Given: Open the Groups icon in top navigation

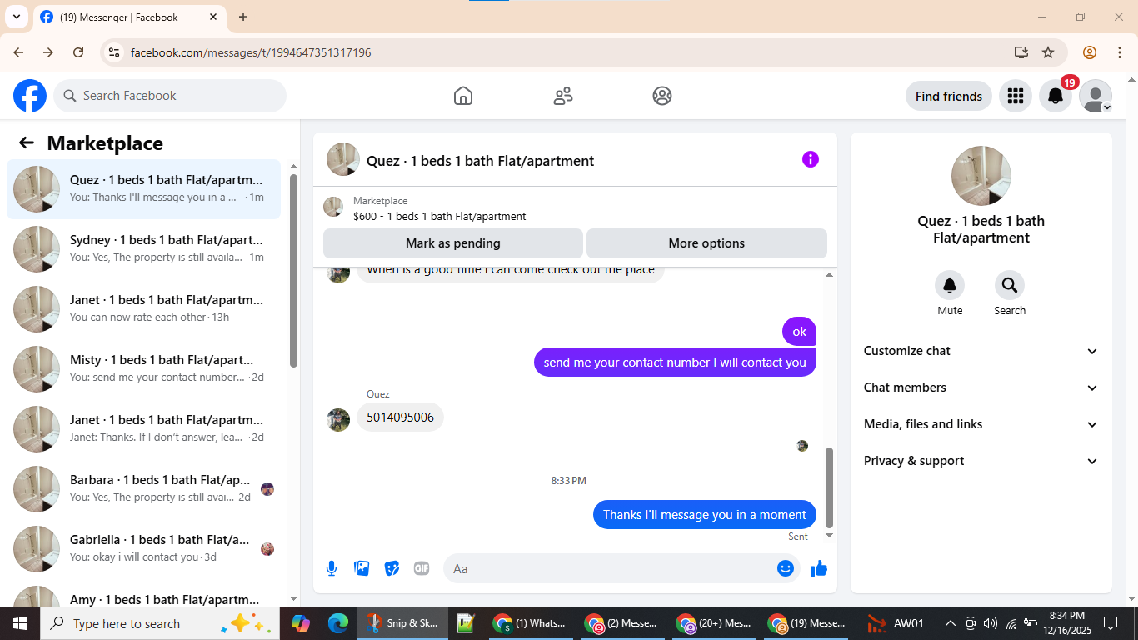Looking at the screenshot, I should pyautogui.click(x=662, y=96).
